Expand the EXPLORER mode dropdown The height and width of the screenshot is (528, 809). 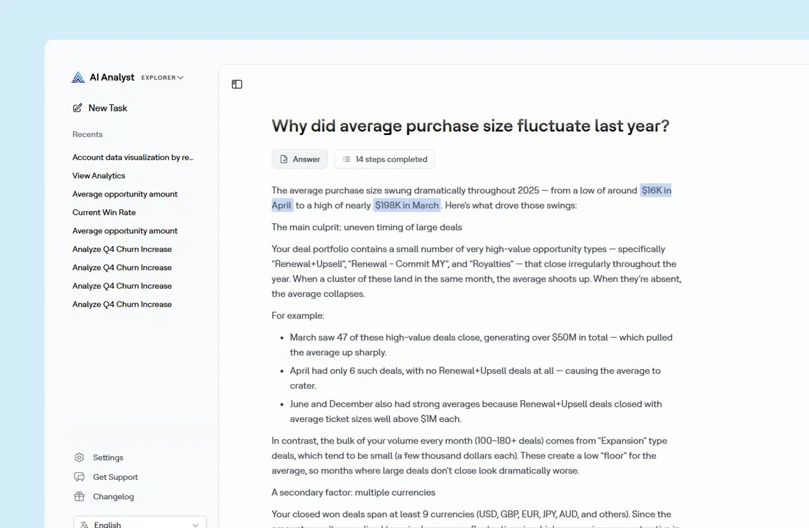162,78
